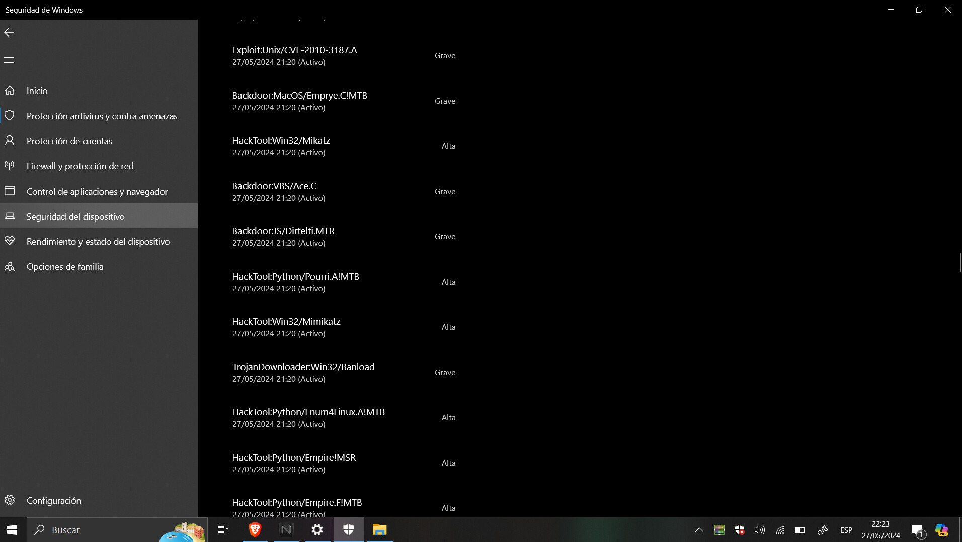This screenshot has height=542, width=962.
Task: Click the app and browser control window icon
Action: point(10,191)
